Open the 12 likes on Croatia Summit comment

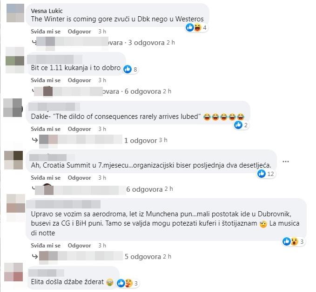266,174
